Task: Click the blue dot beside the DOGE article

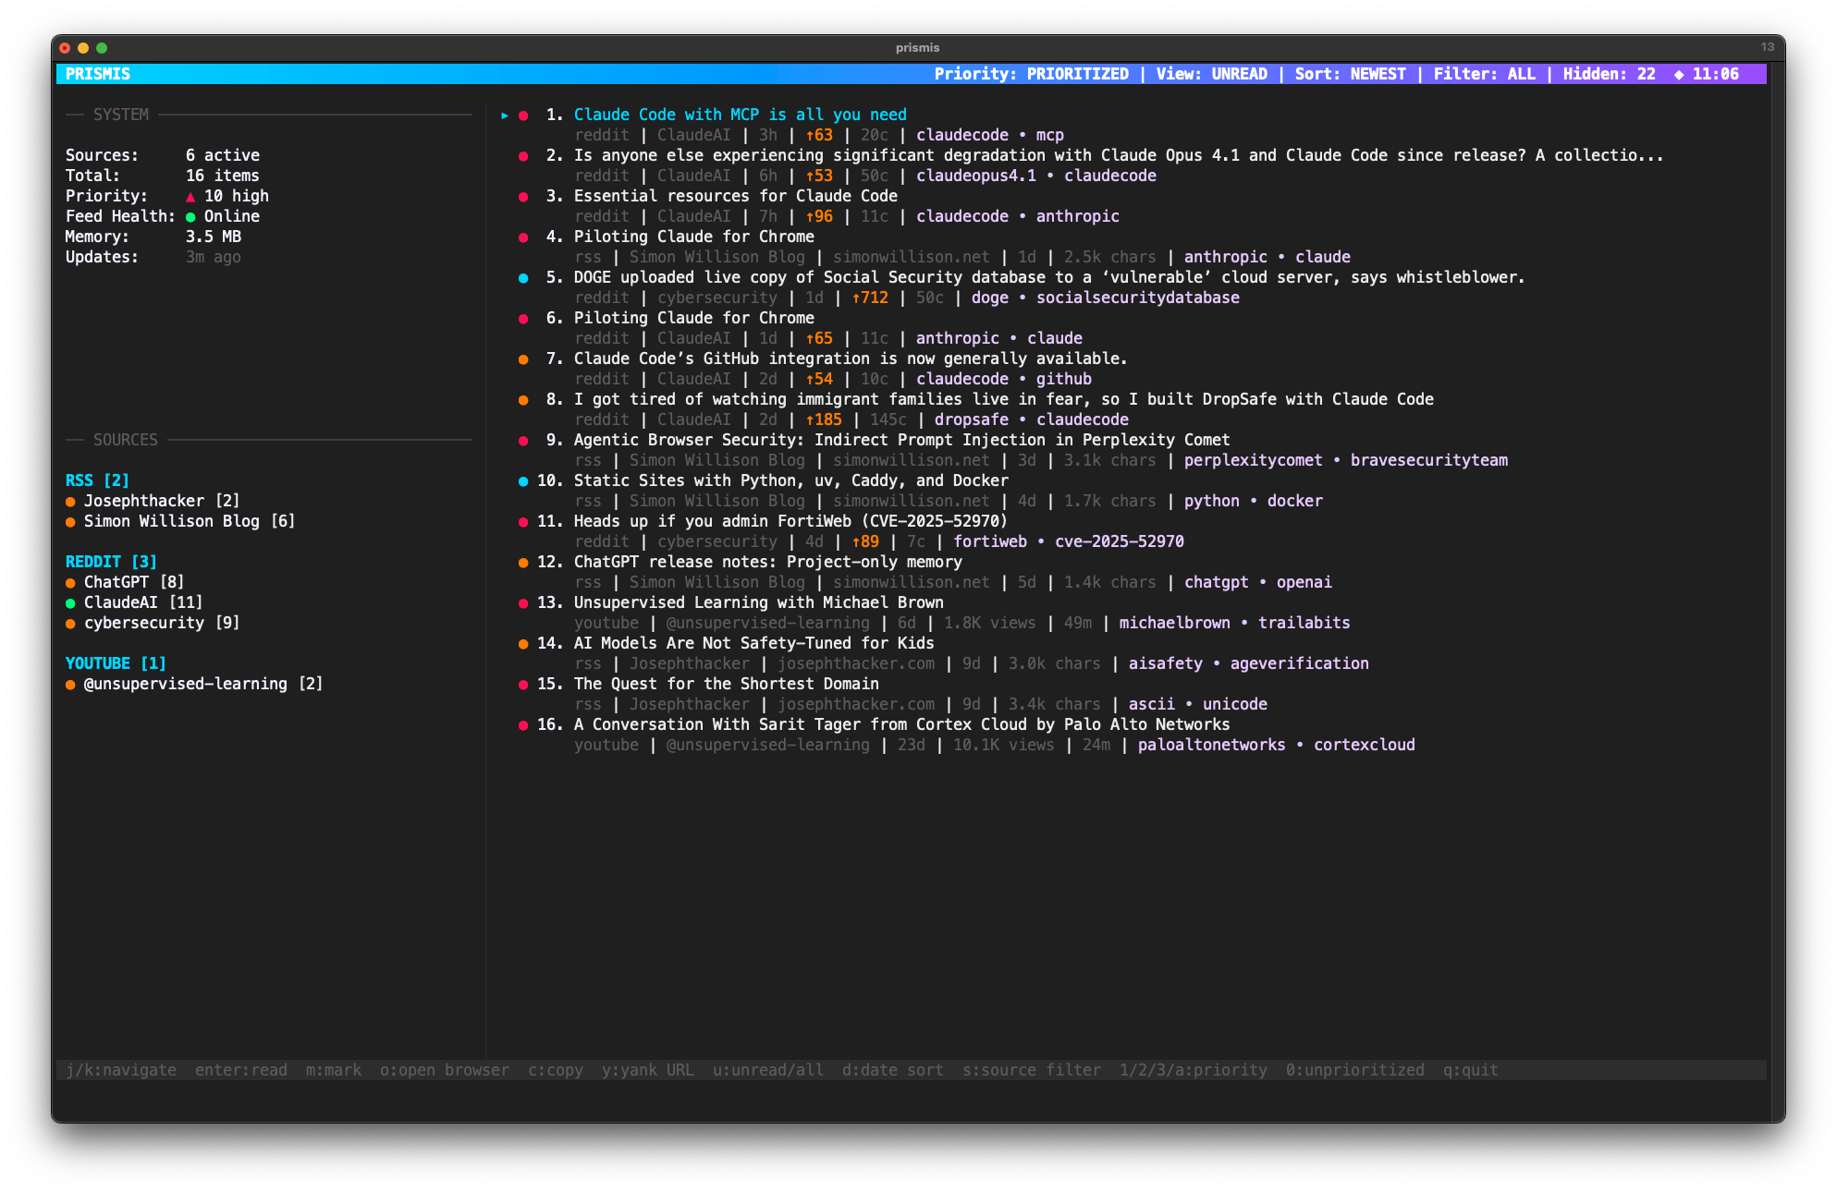Action: tap(523, 278)
